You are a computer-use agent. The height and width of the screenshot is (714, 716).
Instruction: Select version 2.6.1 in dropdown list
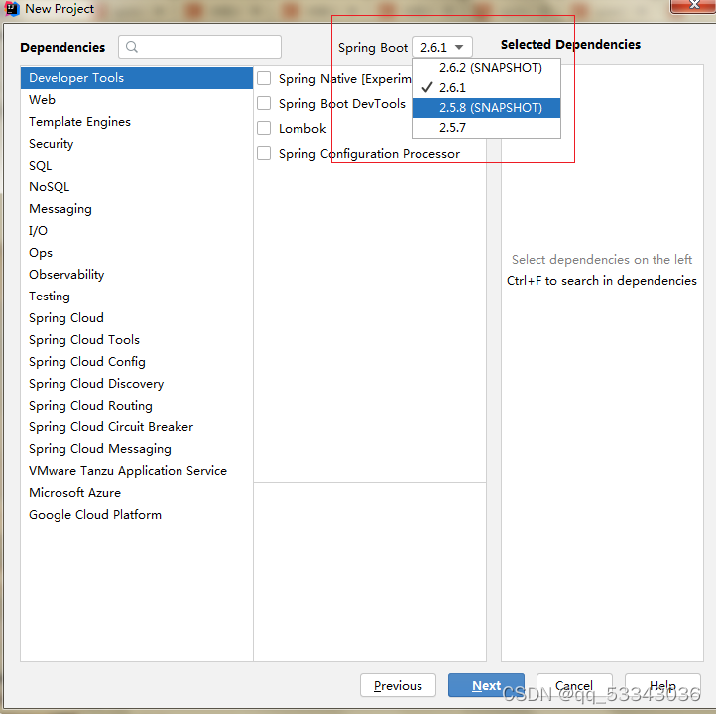[x=486, y=87]
